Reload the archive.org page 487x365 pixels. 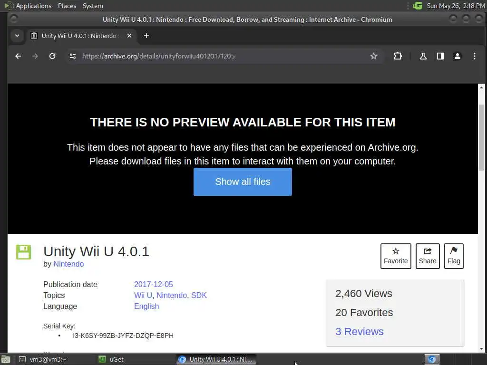(x=52, y=56)
